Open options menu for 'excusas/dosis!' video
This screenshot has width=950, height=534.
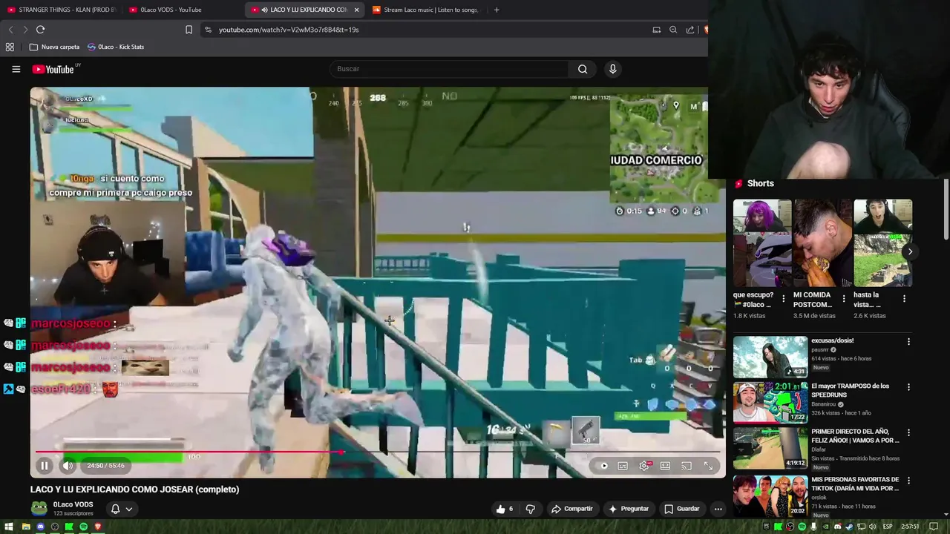908,342
